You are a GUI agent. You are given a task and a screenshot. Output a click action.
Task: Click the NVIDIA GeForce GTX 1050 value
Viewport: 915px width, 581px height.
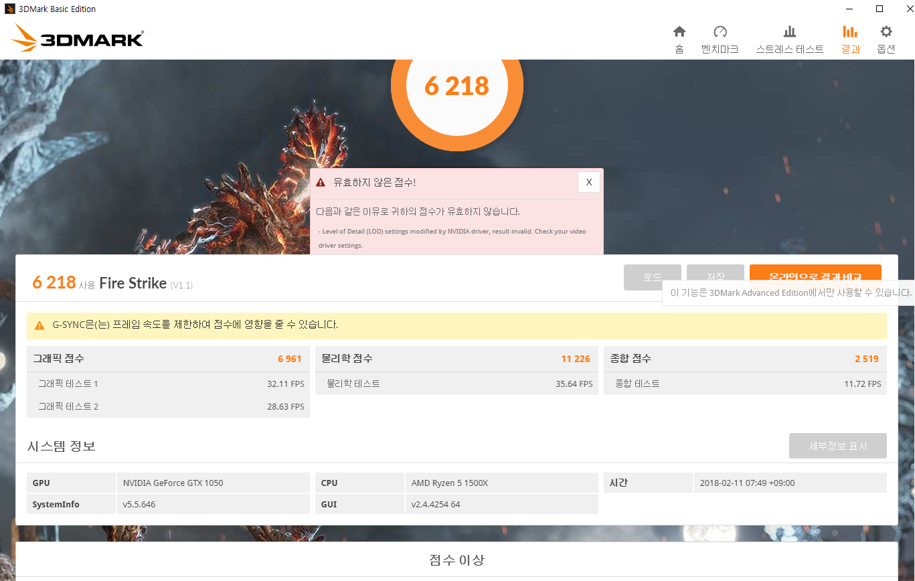point(173,483)
